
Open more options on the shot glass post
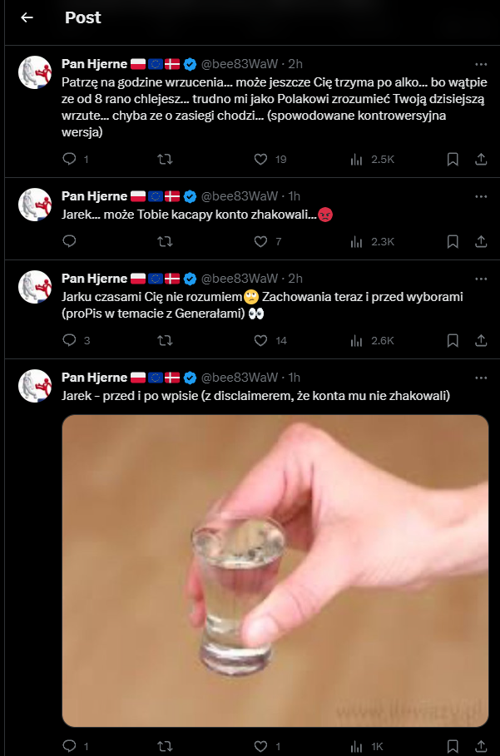point(481,378)
